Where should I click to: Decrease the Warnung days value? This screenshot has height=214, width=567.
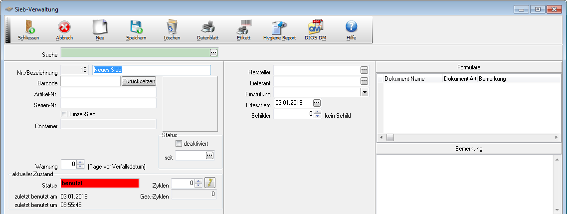pyautogui.click(x=80, y=166)
